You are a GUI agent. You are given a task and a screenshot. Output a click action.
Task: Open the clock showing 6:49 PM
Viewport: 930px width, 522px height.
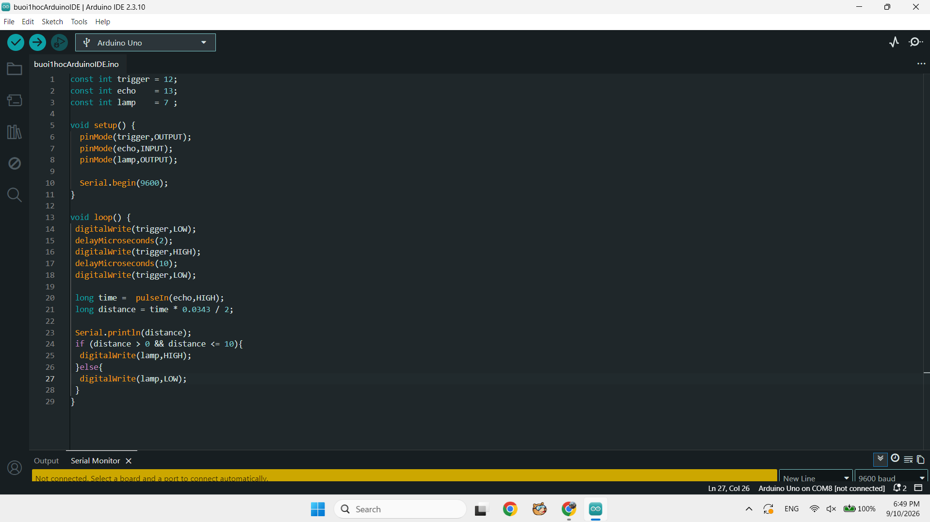pos(902,509)
